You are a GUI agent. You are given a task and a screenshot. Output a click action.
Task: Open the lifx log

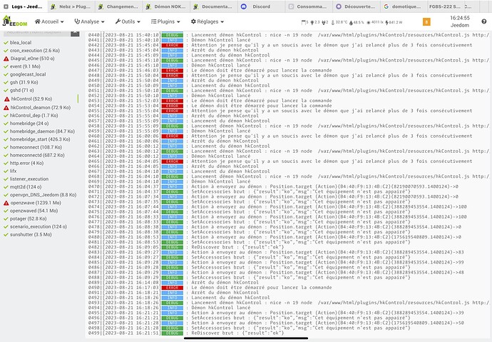coord(11,171)
